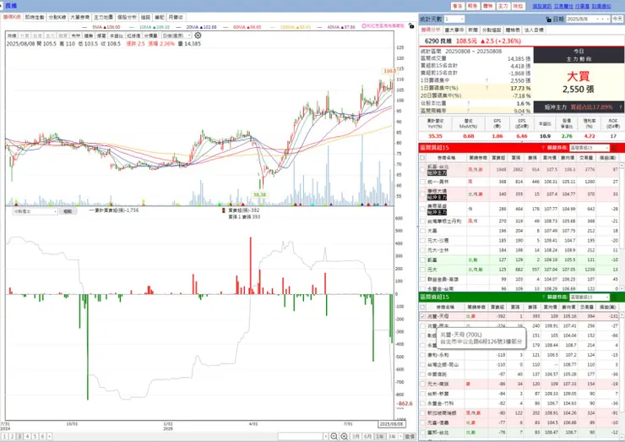Click help icon in 短沖主力 banner
The image size is (625, 442).
tap(620, 107)
